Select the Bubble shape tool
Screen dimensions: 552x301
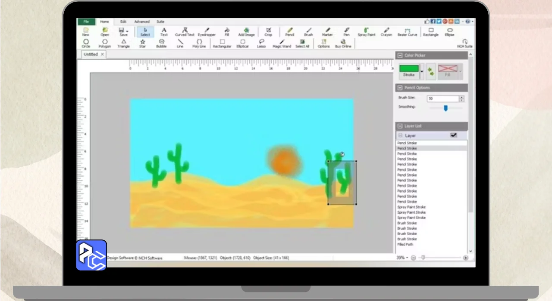pos(161,43)
